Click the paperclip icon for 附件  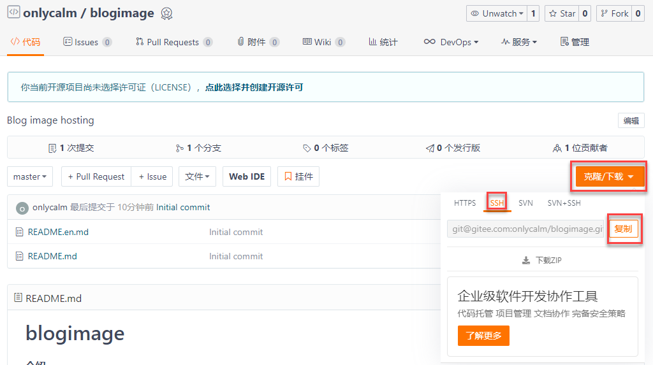[240, 41]
